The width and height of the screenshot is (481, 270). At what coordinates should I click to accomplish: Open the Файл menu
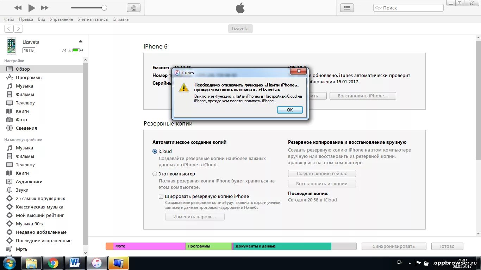(x=9, y=19)
